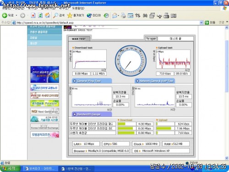The width and height of the screenshot is (229, 172).
Task: Open the Network Game & VoIP Test section
Action: point(155,81)
